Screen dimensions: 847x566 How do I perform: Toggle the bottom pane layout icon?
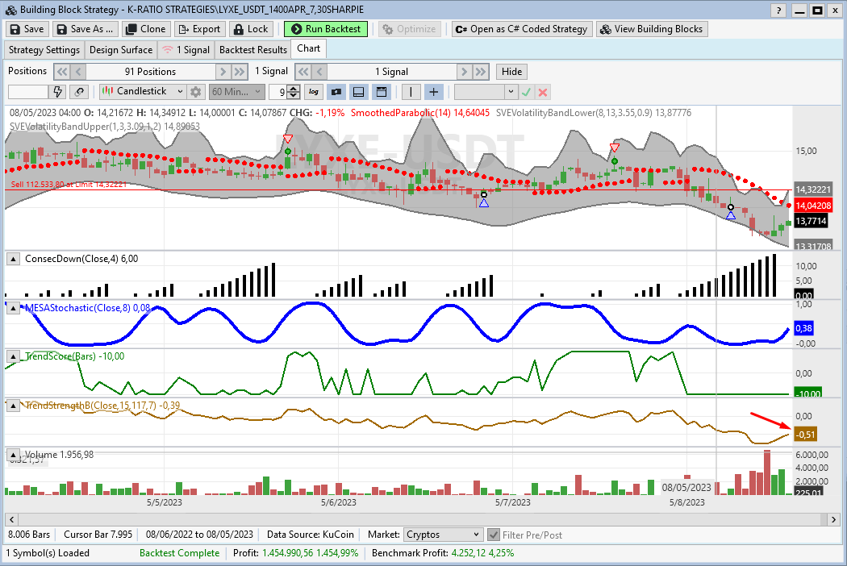[359, 92]
